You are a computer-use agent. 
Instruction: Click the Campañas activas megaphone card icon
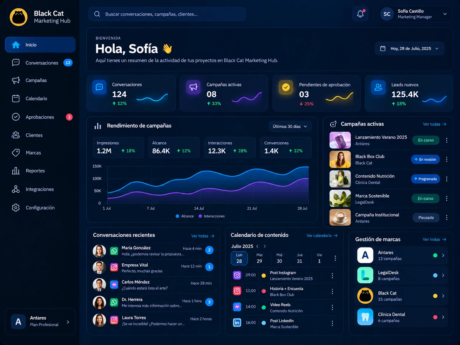[x=193, y=87]
